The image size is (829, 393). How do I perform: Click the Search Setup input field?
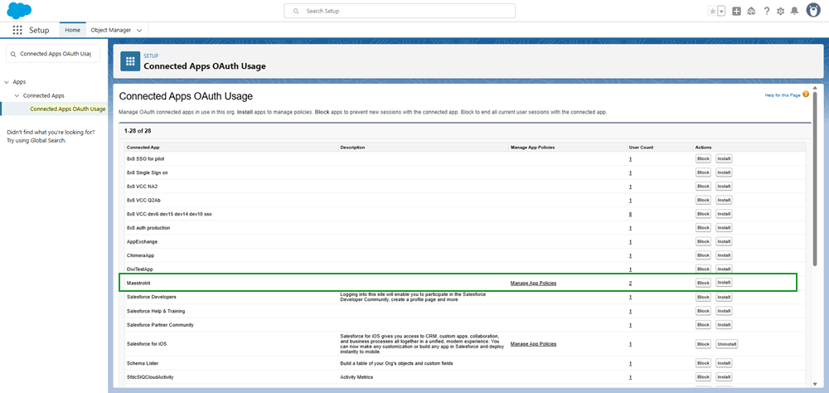400,11
